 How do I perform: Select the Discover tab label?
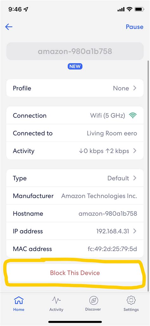pyautogui.click(x=93, y=309)
